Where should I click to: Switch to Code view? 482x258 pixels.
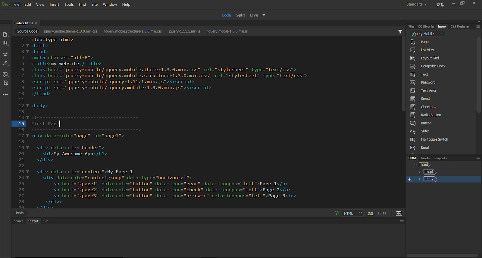(x=226, y=15)
